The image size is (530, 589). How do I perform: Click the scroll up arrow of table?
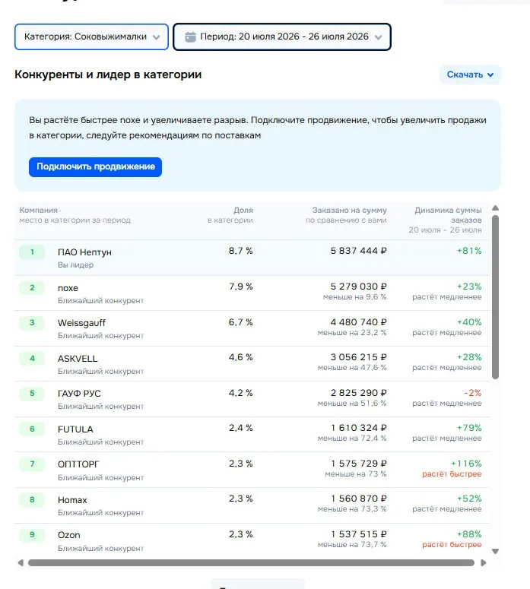click(496, 207)
